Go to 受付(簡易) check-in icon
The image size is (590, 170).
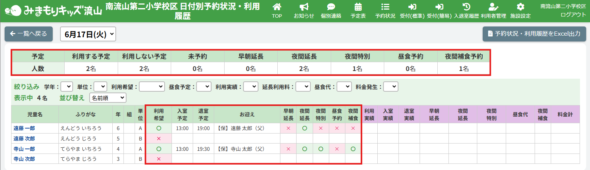(x=439, y=7)
